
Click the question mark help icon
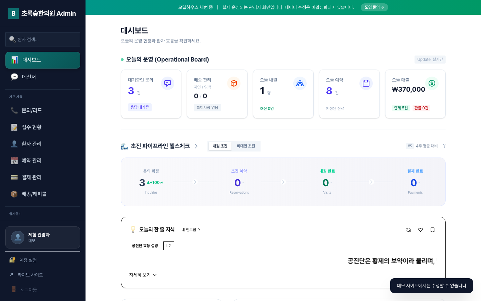point(444,146)
